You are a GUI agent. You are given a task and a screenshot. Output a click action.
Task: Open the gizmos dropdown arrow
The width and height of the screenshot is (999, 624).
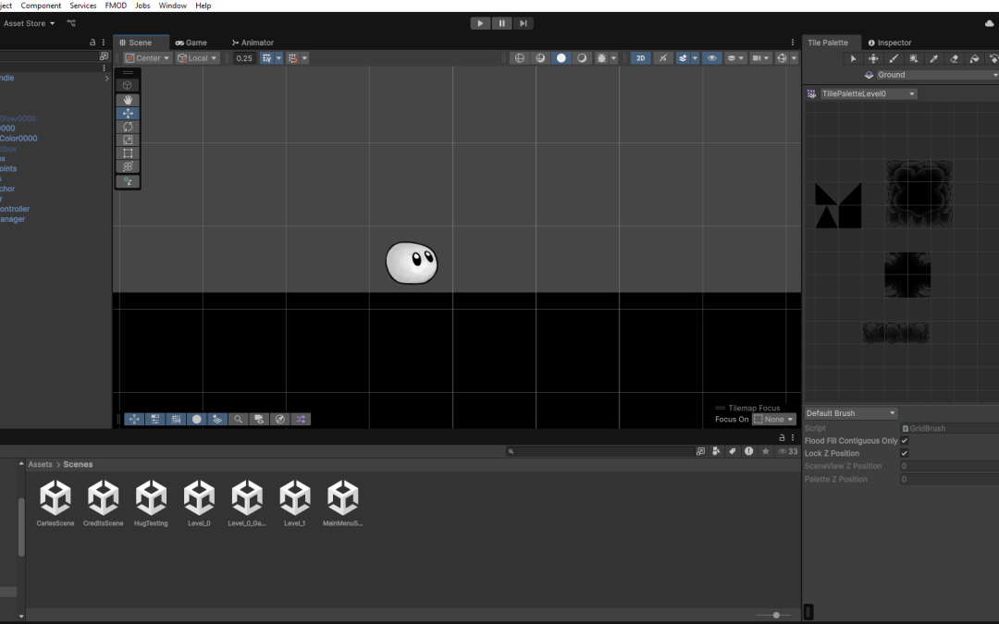click(794, 58)
